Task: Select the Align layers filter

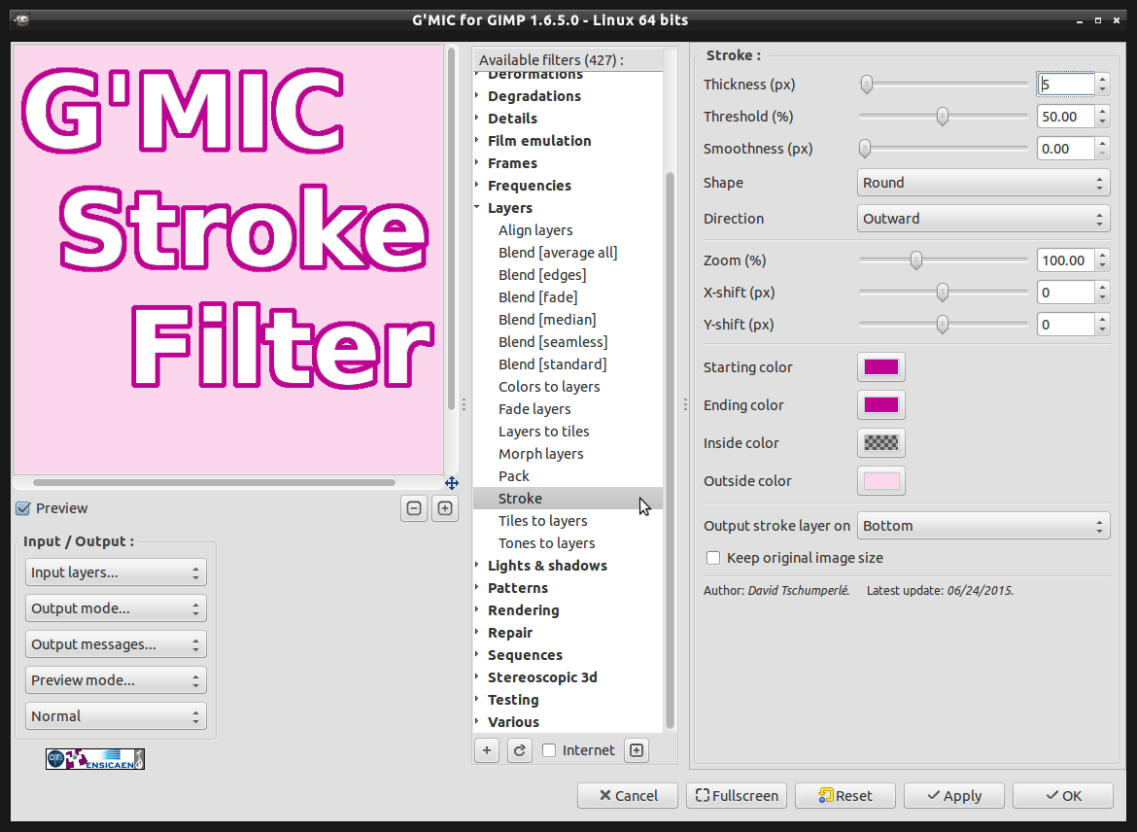Action: tap(535, 230)
